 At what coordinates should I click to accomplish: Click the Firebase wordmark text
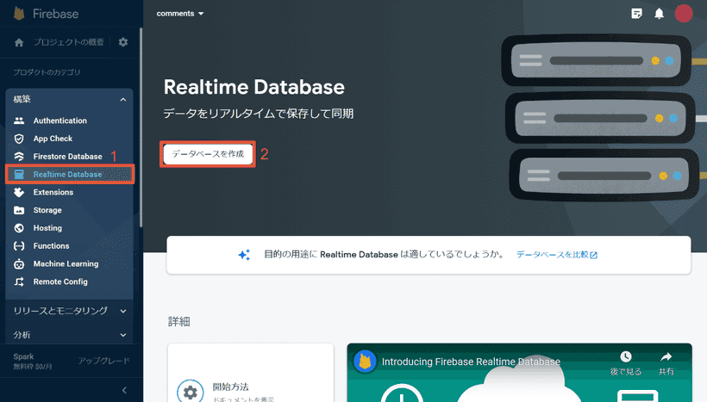click(55, 14)
